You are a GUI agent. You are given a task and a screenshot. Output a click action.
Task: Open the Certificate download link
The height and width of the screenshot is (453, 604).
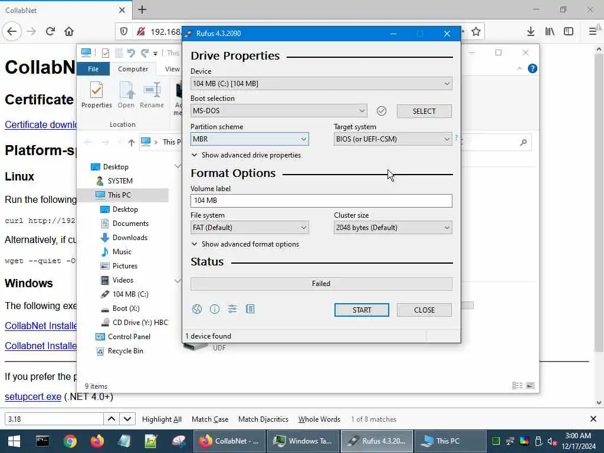[41, 125]
